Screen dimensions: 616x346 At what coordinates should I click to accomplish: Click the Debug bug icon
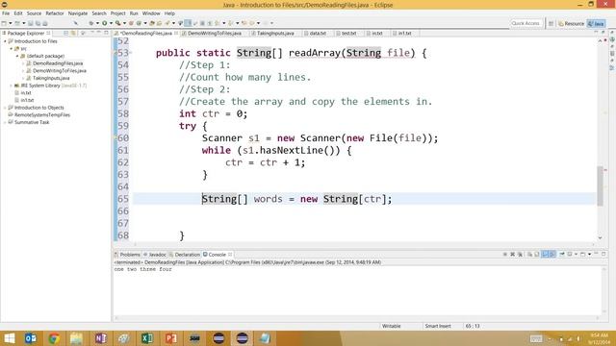pyautogui.click(x=90, y=23)
